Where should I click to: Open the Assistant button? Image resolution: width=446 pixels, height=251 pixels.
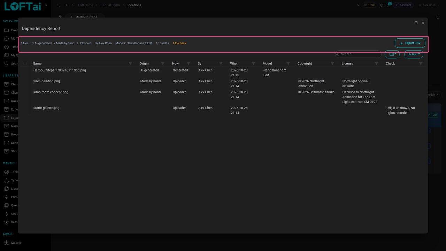tap(403, 5)
